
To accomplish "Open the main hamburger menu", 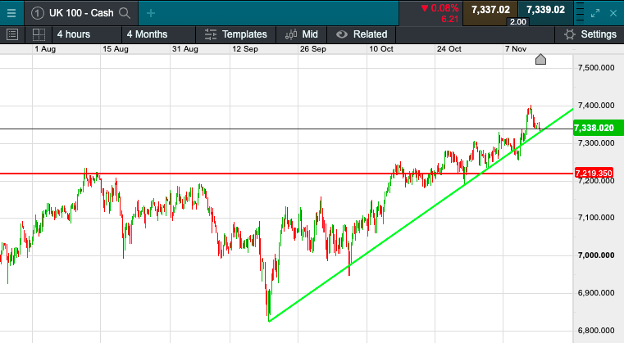I will point(11,12).
